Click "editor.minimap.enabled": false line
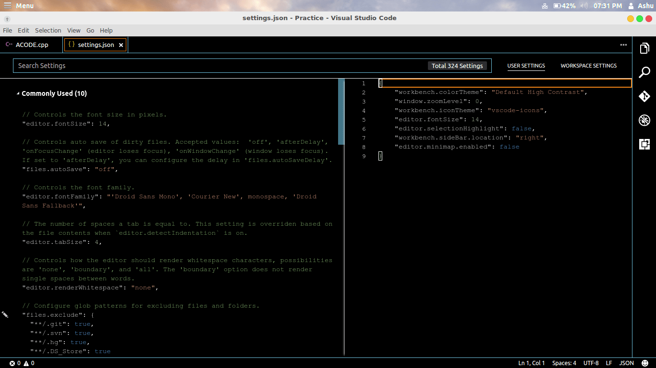Screen dimensions: 656x368 pos(457,147)
